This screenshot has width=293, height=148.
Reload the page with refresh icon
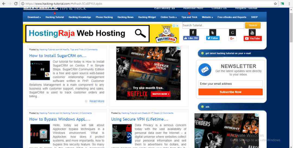click(x=16, y=4)
